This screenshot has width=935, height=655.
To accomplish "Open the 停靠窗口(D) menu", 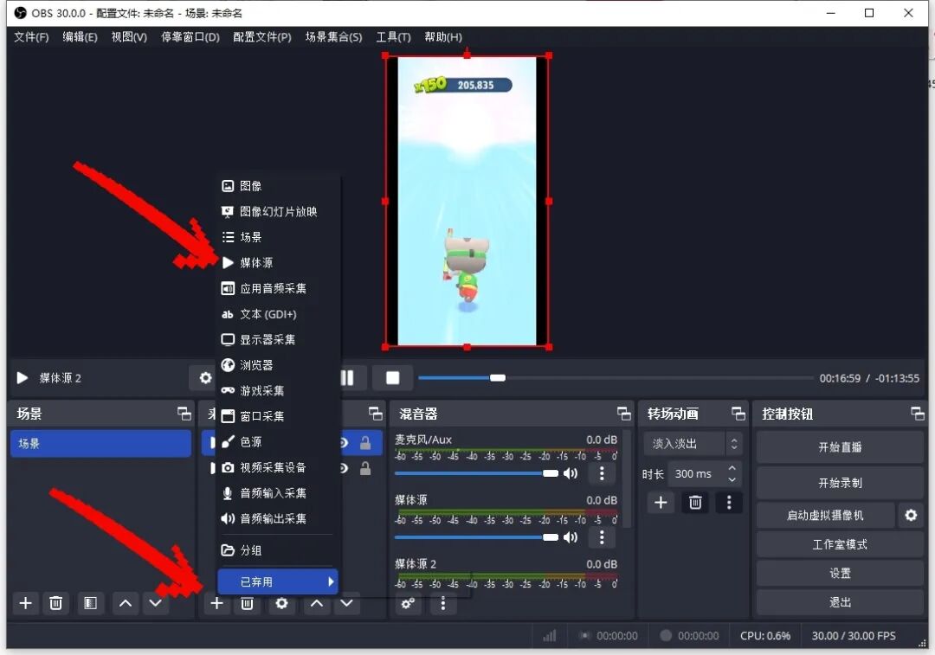I will coord(190,37).
